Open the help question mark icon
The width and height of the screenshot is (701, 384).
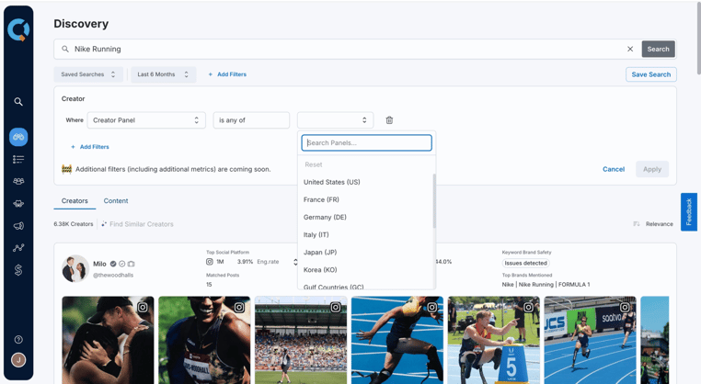coord(18,339)
